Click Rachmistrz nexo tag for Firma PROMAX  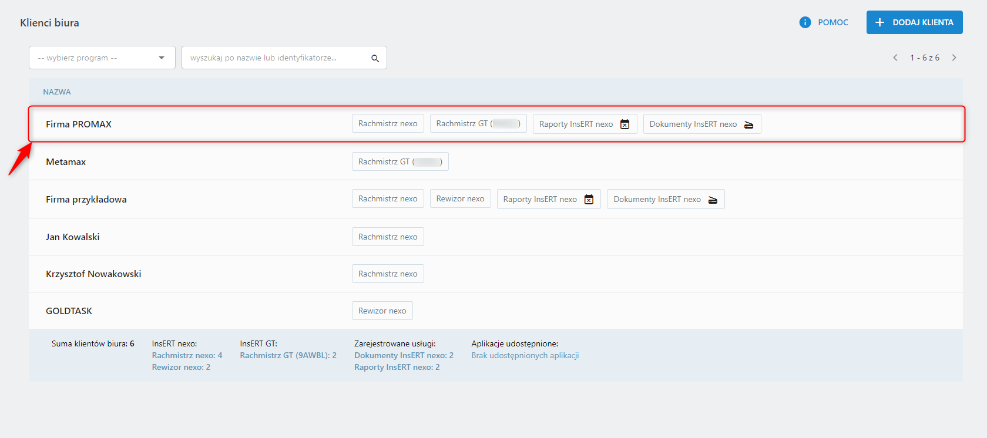(x=388, y=123)
